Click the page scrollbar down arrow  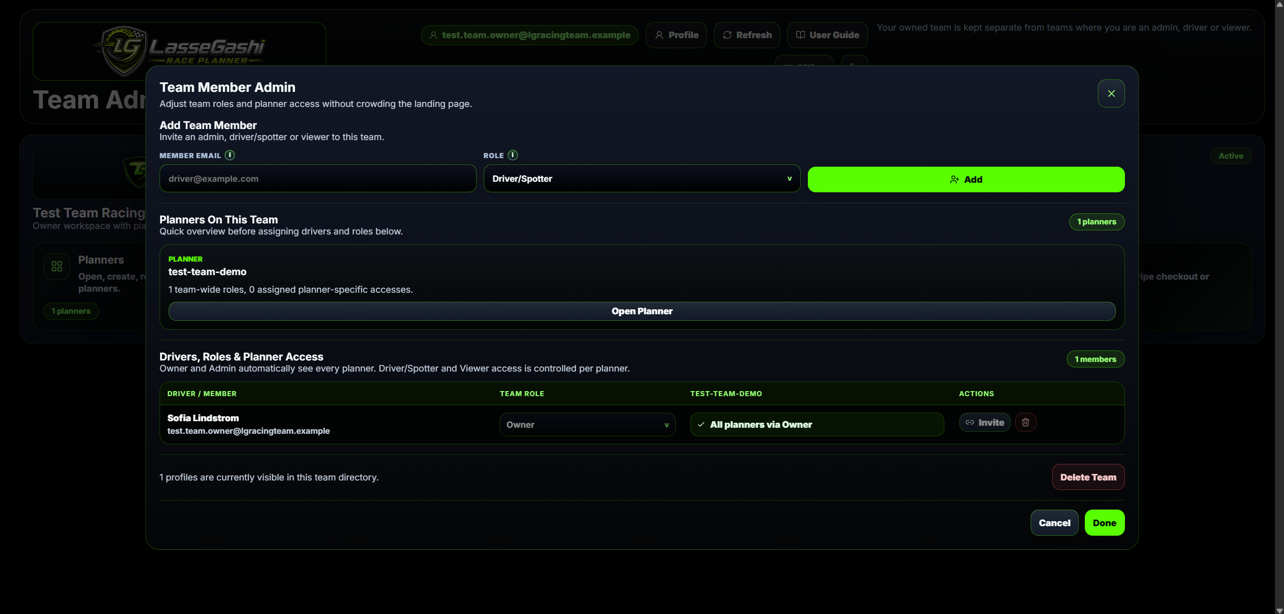(x=1279, y=610)
